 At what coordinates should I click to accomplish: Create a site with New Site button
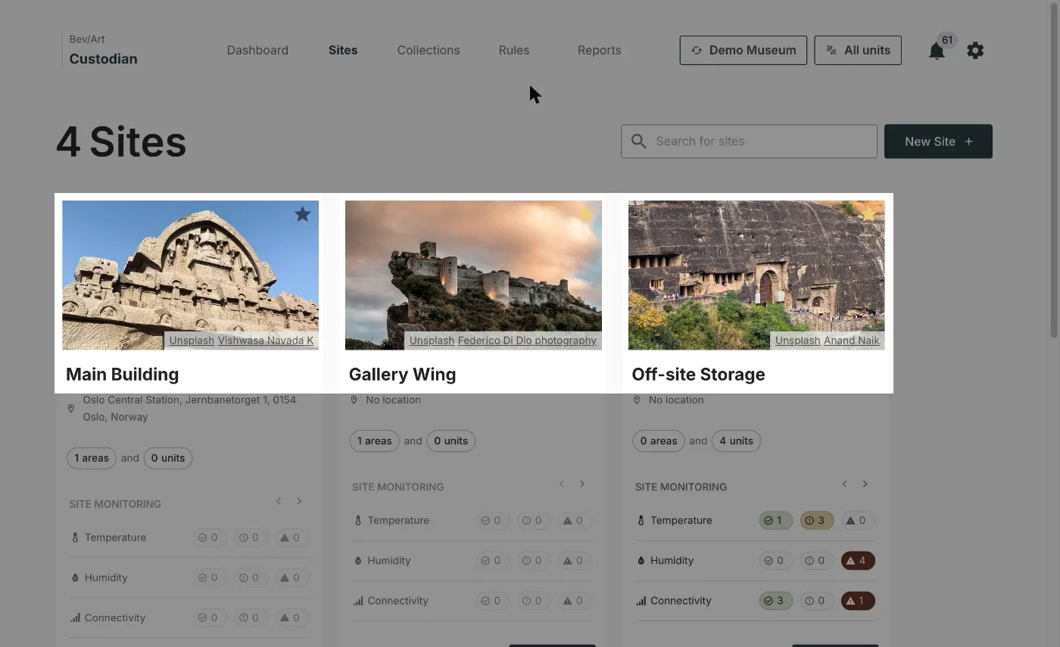(x=938, y=142)
